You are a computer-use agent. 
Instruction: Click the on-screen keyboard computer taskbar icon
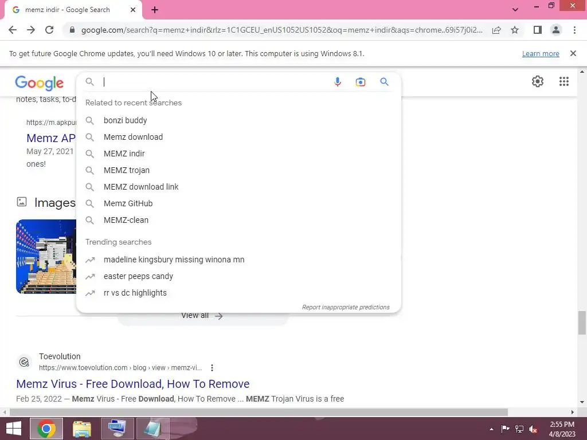(x=117, y=429)
